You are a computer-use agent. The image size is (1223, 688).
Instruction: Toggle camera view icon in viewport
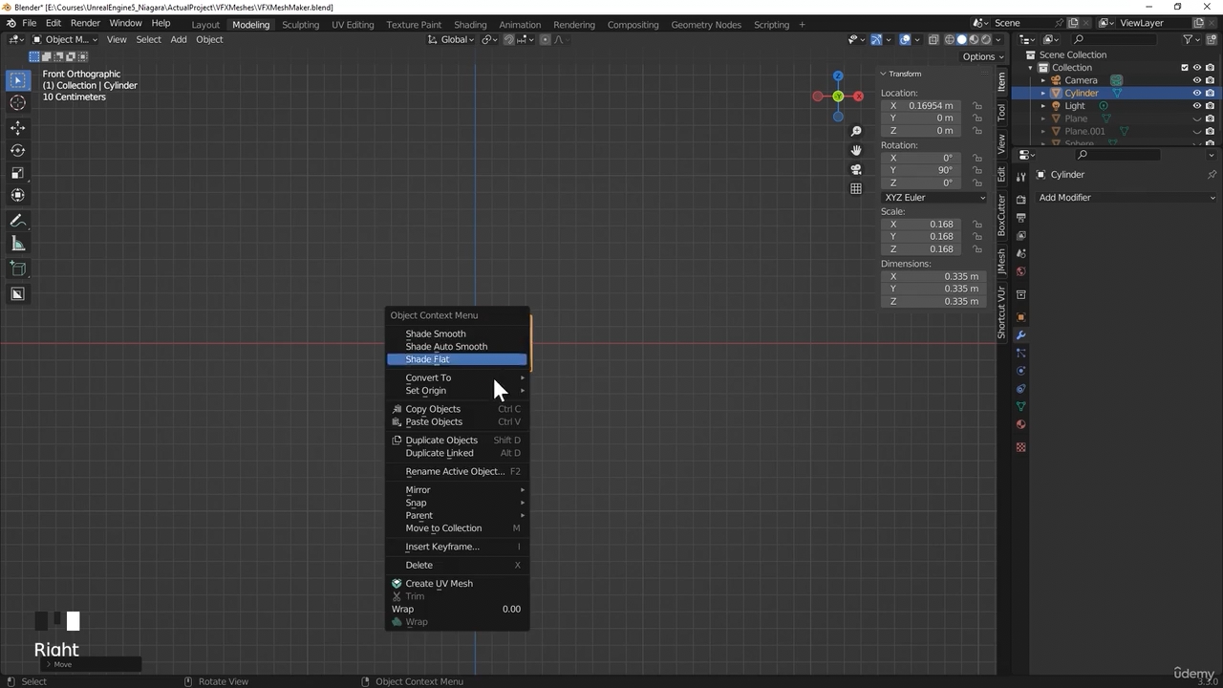pos(856,169)
